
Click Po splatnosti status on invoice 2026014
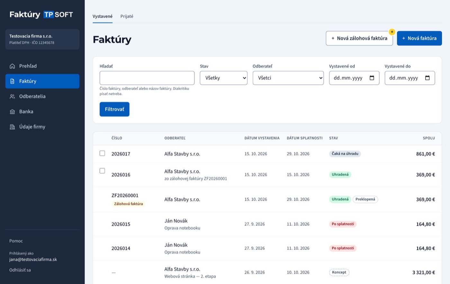[343, 248]
